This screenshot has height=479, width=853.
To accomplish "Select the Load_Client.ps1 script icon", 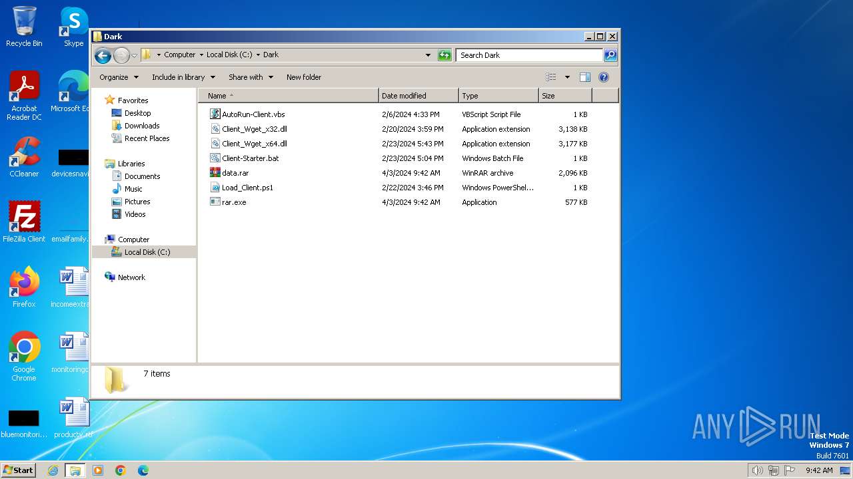I will (x=215, y=188).
